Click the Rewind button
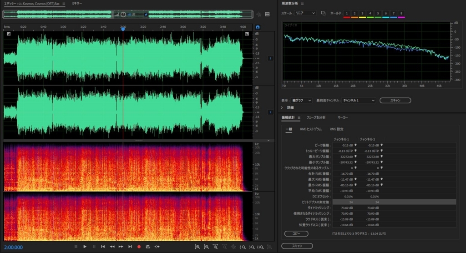 112,247
